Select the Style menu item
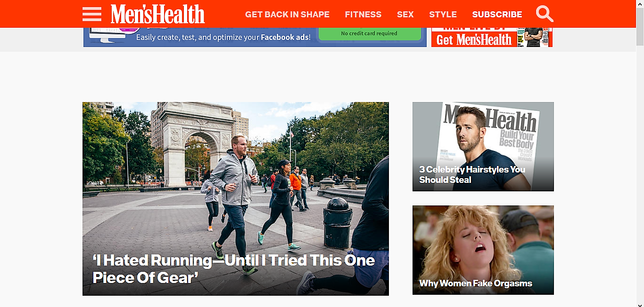The width and height of the screenshot is (644, 307). [443, 15]
